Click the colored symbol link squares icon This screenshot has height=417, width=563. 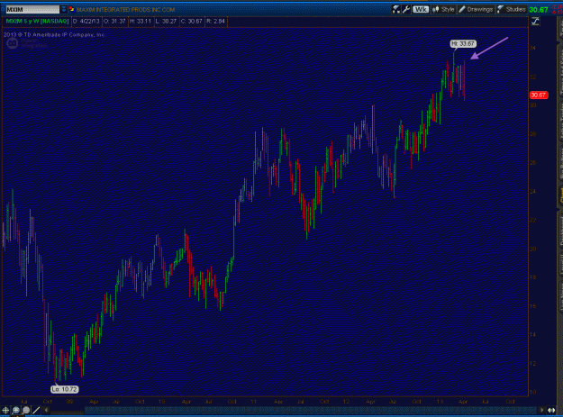[71, 9]
